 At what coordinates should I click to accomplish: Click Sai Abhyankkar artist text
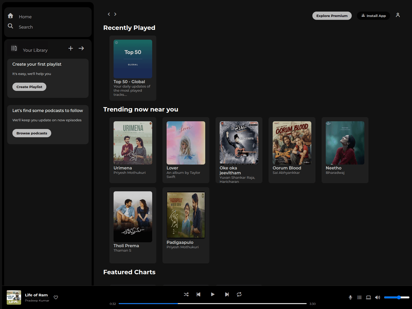coord(286,173)
